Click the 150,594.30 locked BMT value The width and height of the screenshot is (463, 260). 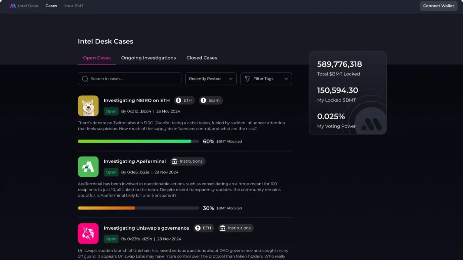(x=338, y=90)
